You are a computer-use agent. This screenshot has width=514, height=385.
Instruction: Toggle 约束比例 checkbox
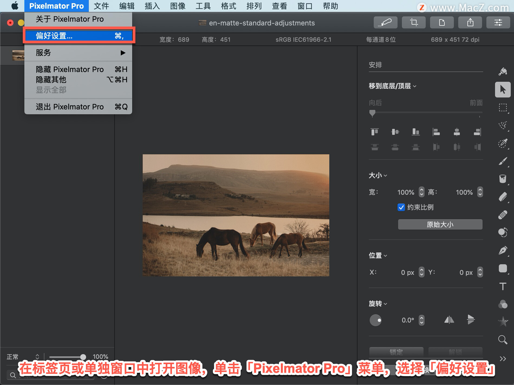(401, 207)
